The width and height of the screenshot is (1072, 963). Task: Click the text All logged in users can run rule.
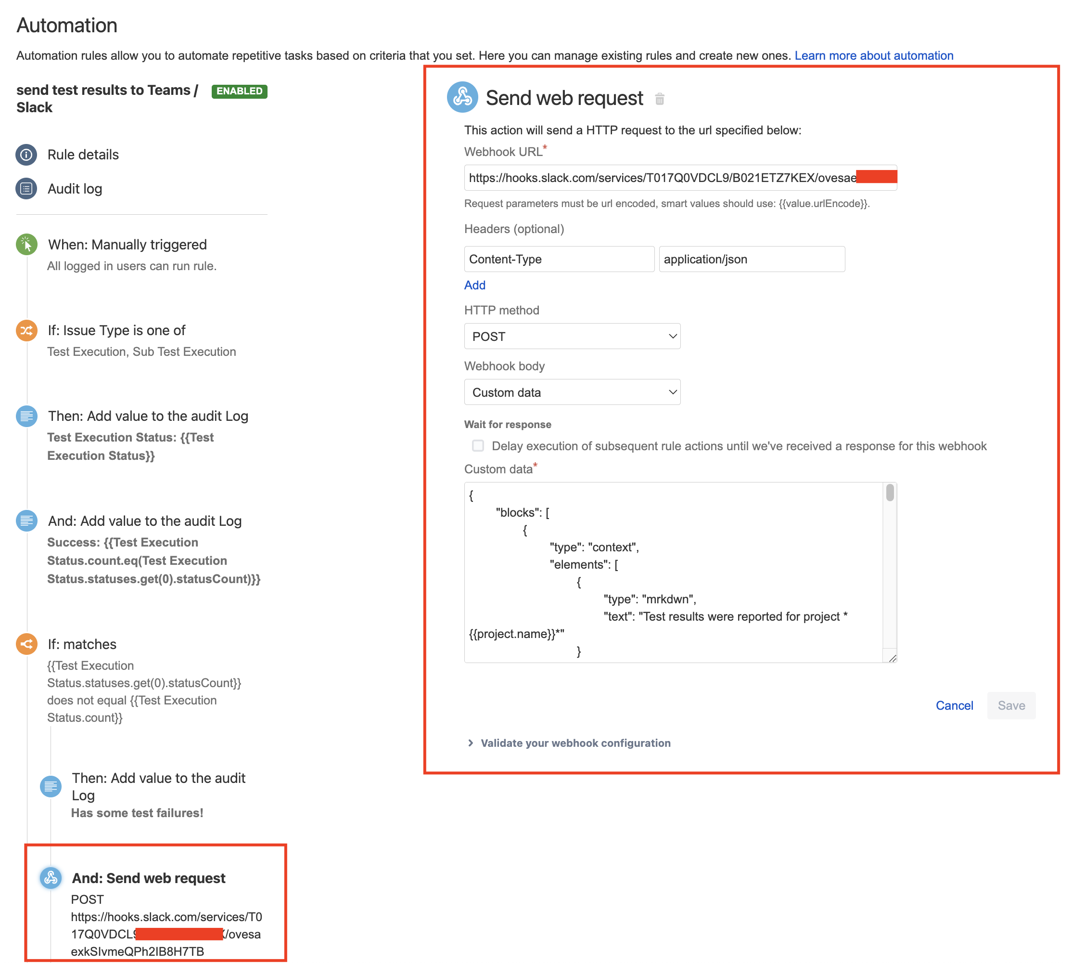(x=132, y=266)
